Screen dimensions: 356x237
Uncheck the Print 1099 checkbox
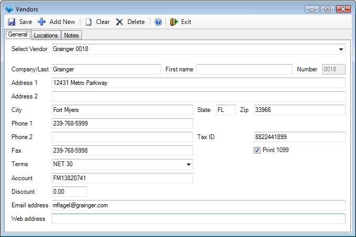(x=257, y=150)
